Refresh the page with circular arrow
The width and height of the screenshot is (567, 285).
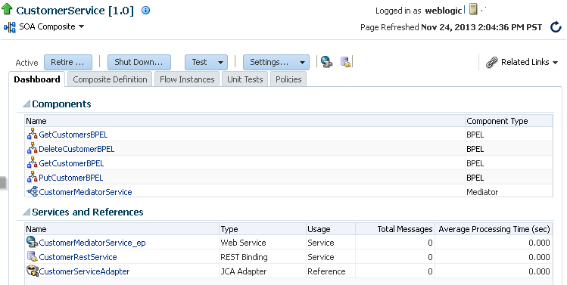pos(556,27)
